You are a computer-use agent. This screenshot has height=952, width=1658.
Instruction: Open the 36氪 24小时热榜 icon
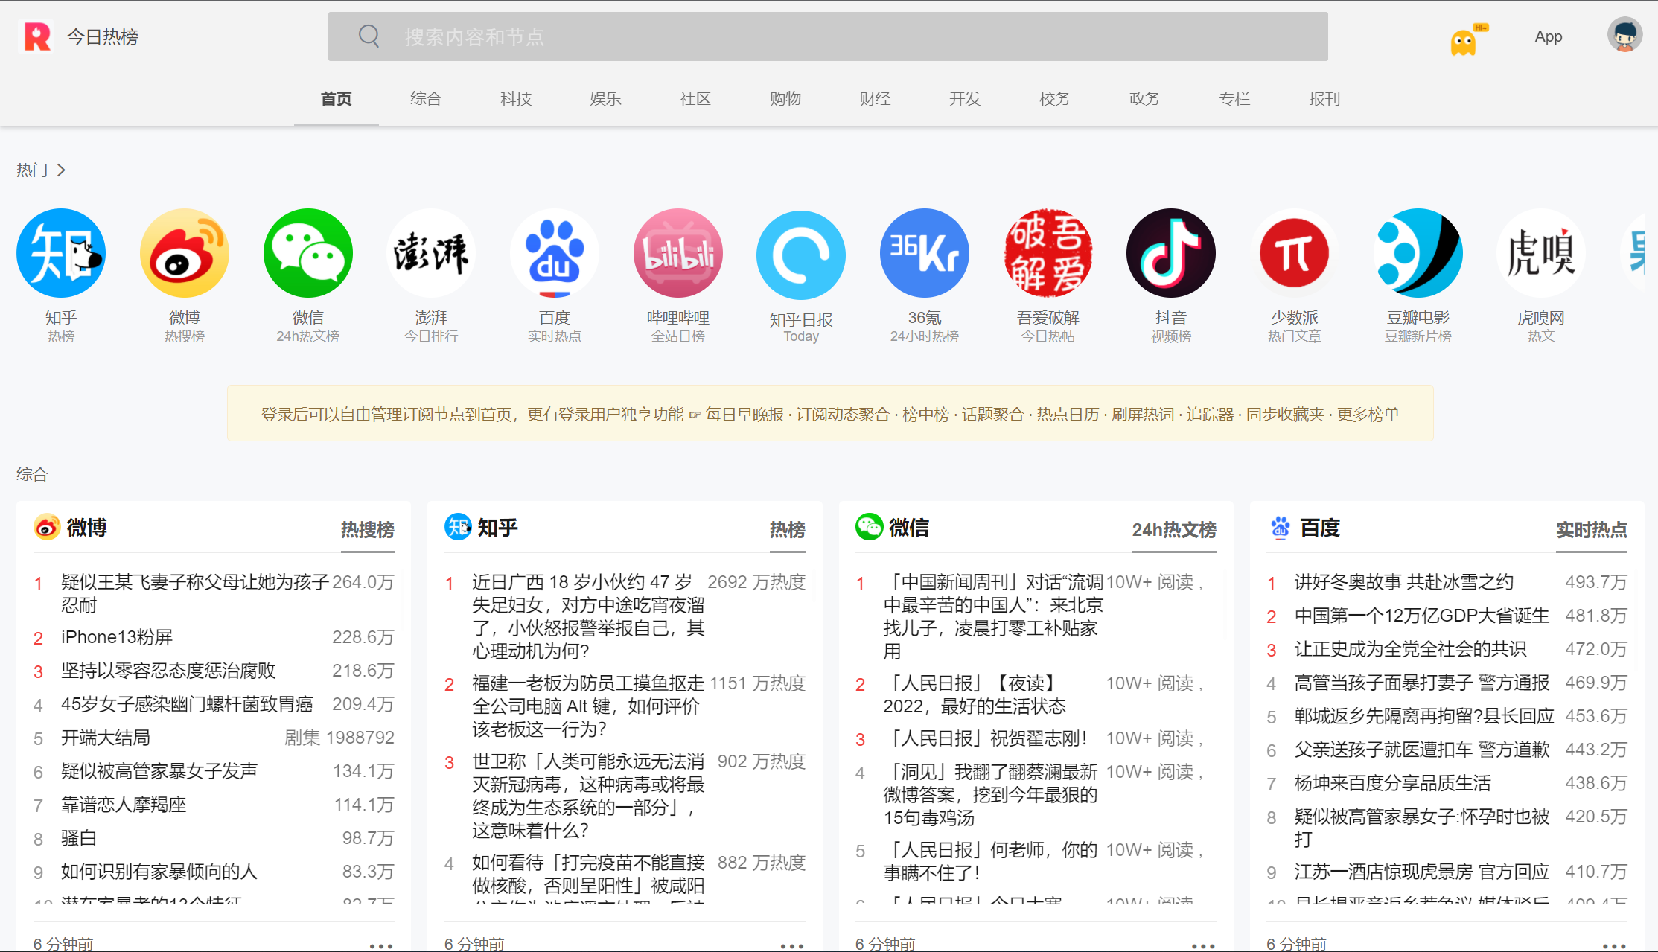pyautogui.click(x=925, y=253)
